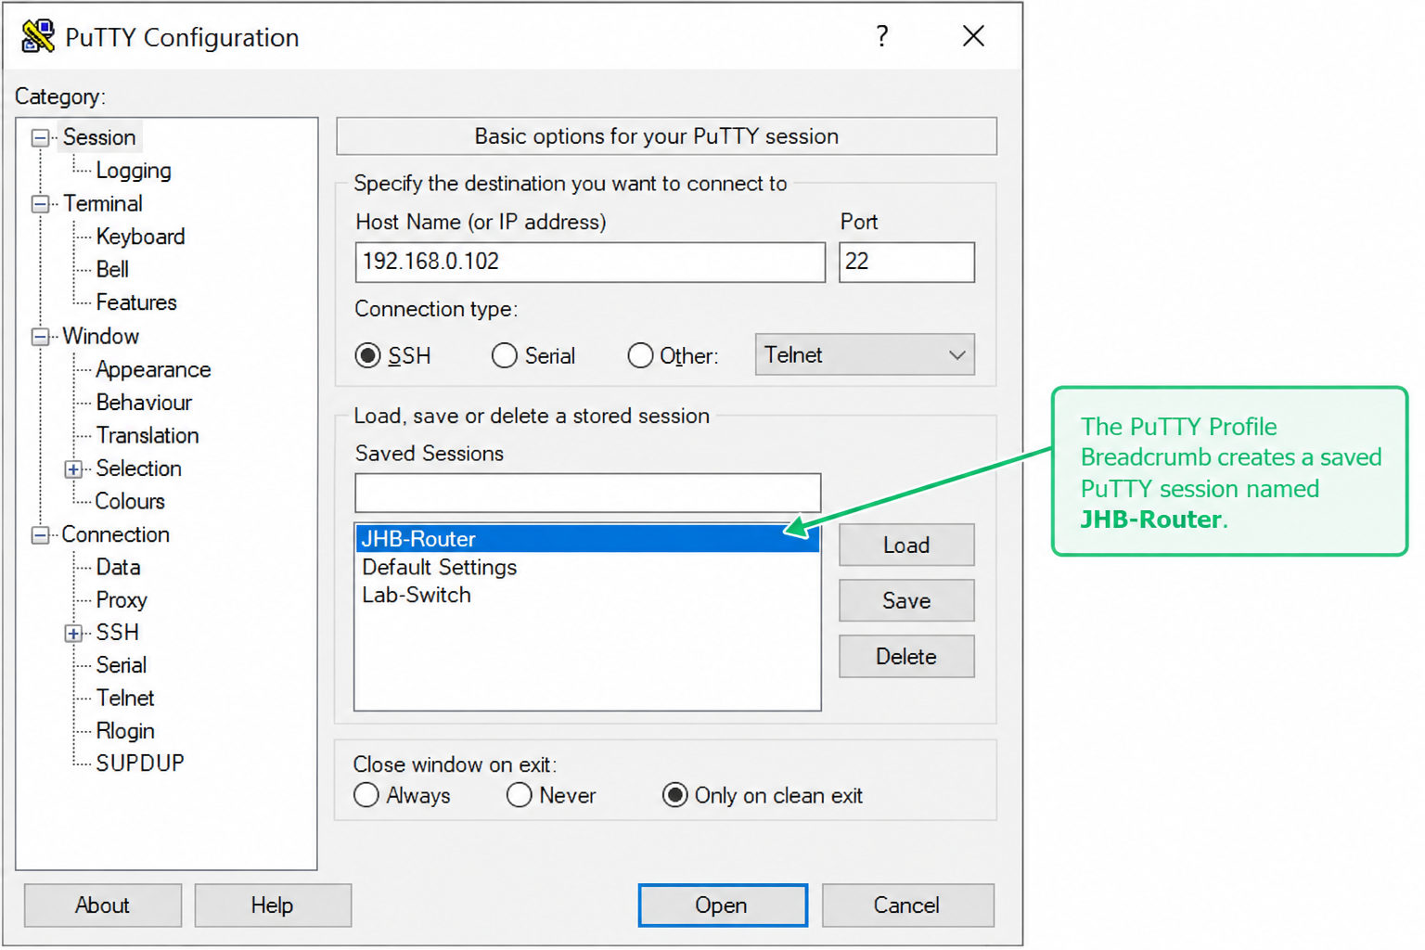Collapse the Terminal tree node

pos(40,204)
